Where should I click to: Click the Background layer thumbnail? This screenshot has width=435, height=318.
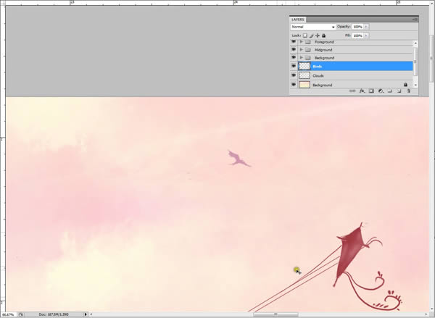pos(304,85)
